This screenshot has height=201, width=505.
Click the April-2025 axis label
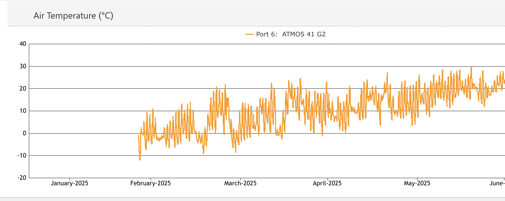[x=327, y=183]
